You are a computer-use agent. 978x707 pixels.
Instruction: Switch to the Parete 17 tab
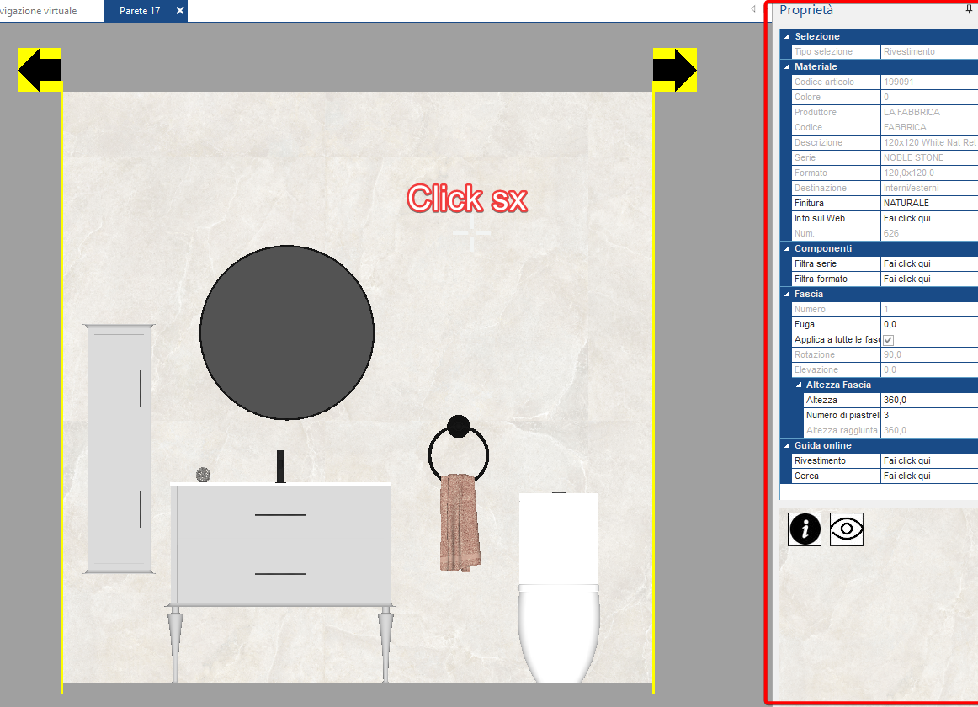[140, 11]
